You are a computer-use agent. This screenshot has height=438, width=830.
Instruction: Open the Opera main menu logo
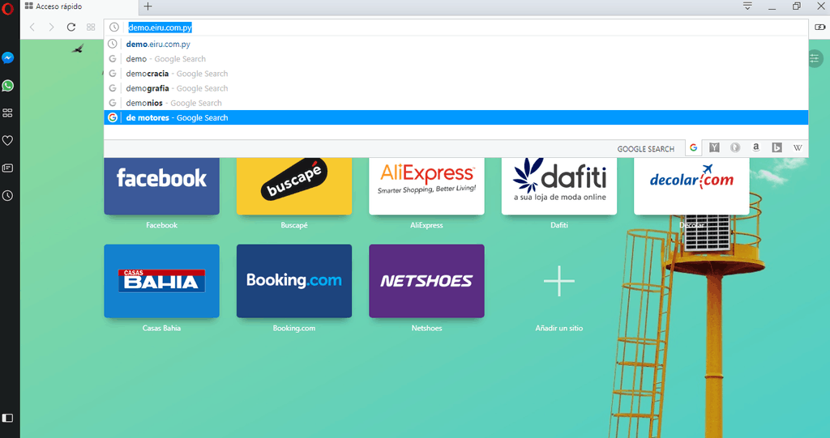7,8
